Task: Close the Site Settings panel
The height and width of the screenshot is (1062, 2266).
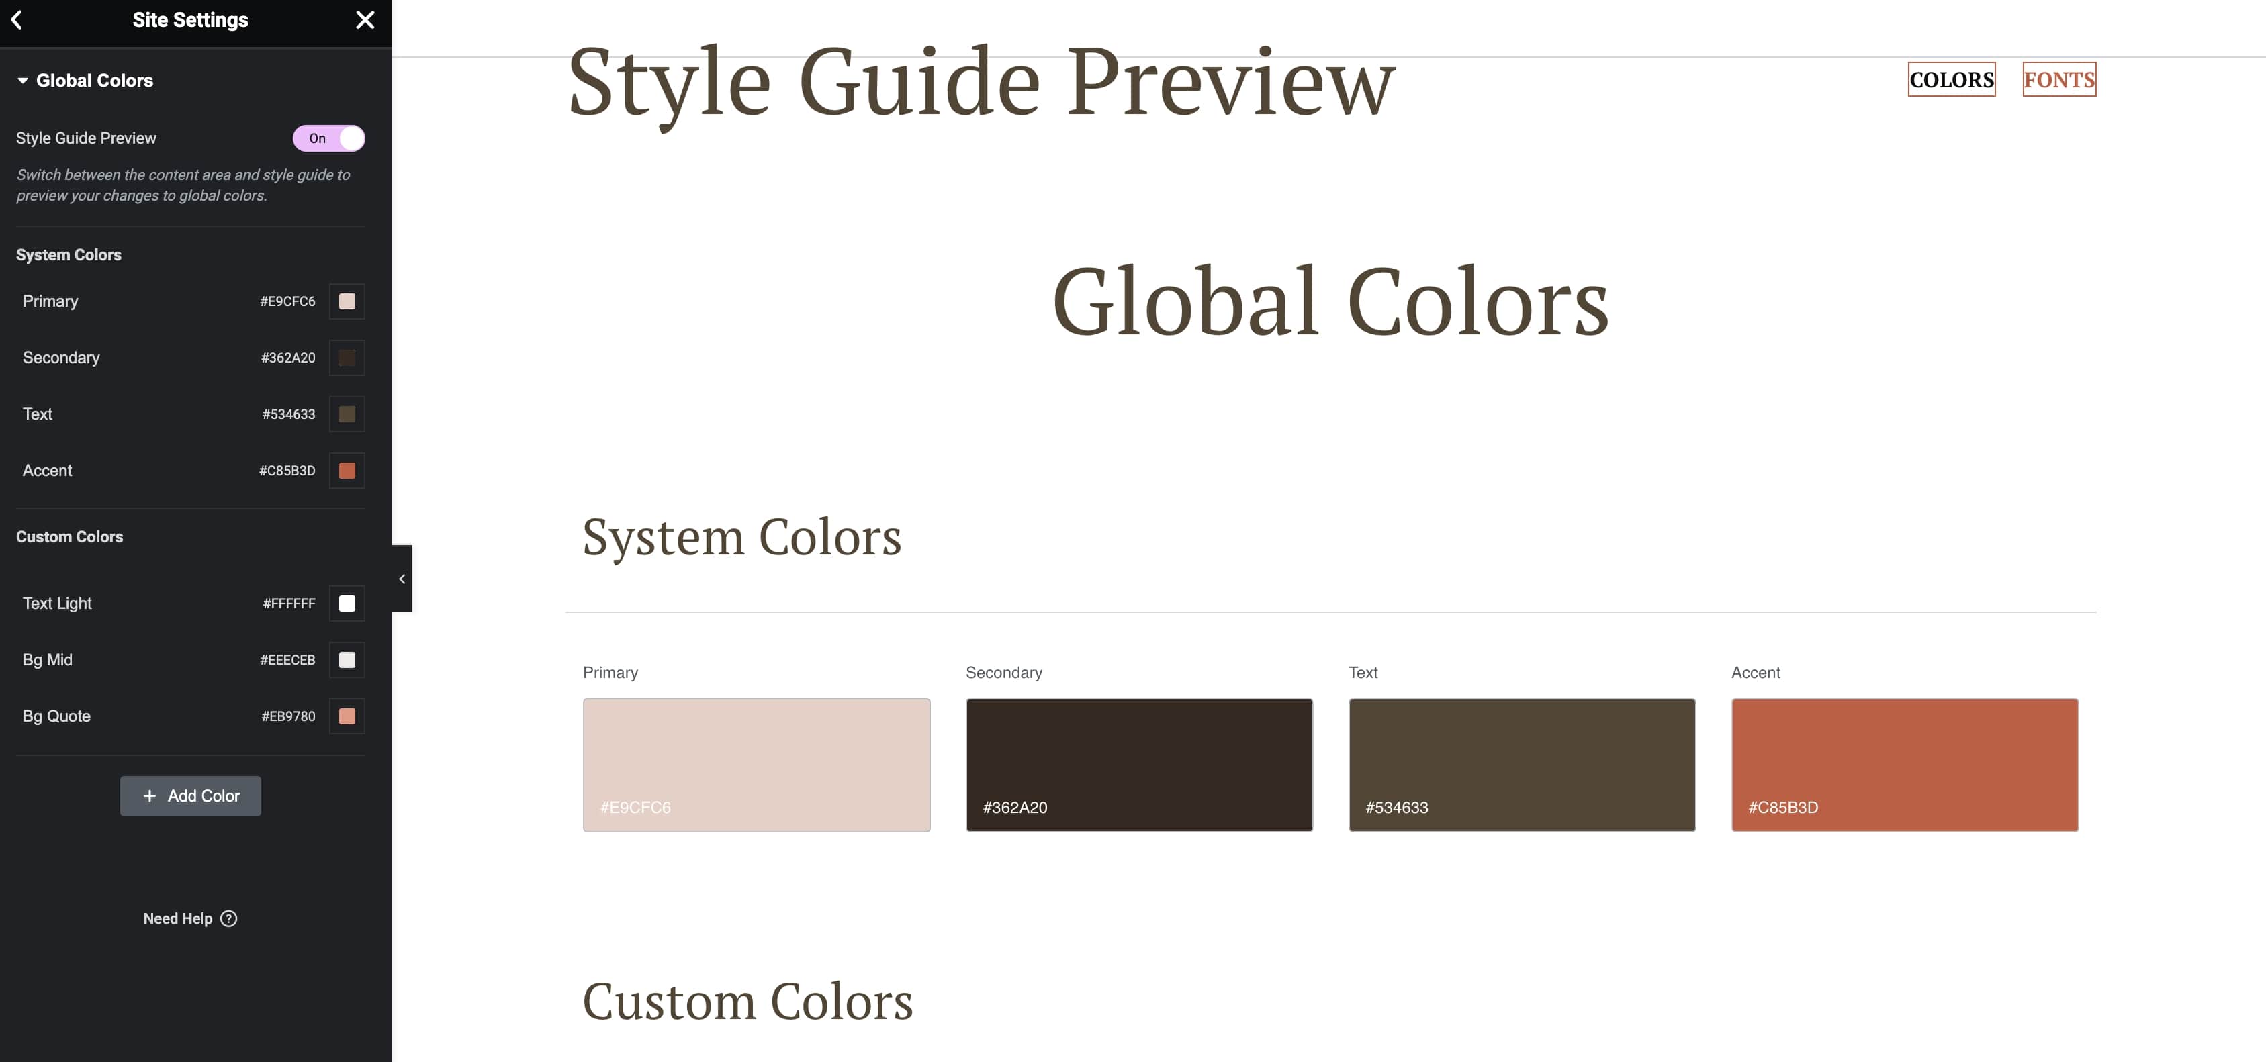Action: click(x=365, y=19)
